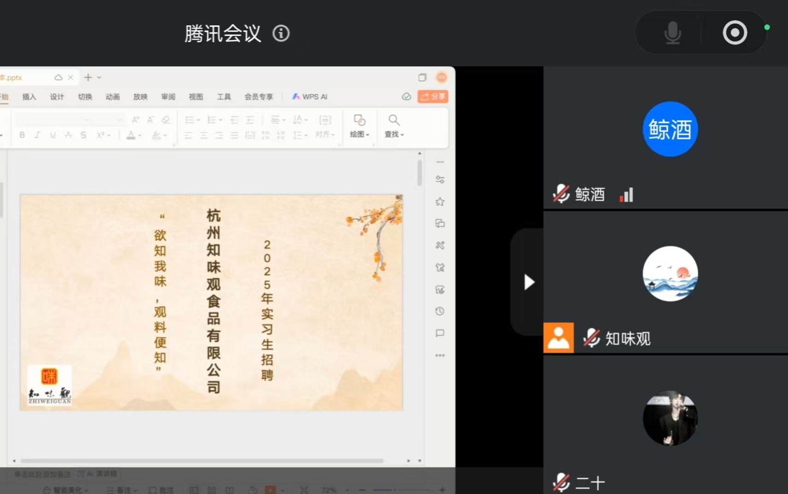Expand the 绘图 drawing dropdown

tap(359, 126)
